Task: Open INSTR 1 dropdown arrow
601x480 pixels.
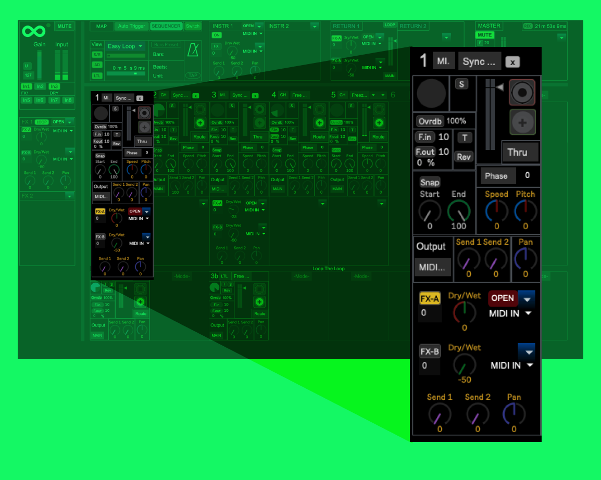Action: coord(259,26)
